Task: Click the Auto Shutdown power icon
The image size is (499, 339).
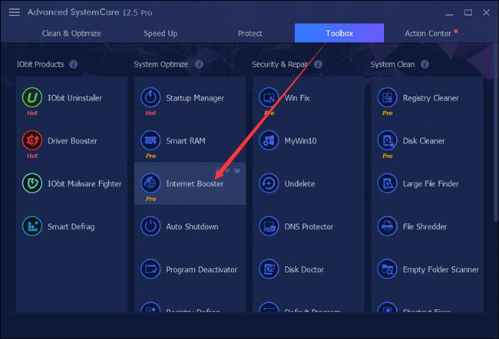Action: [150, 226]
